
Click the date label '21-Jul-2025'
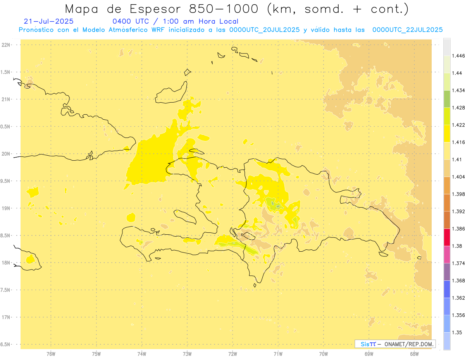pos(49,21)
